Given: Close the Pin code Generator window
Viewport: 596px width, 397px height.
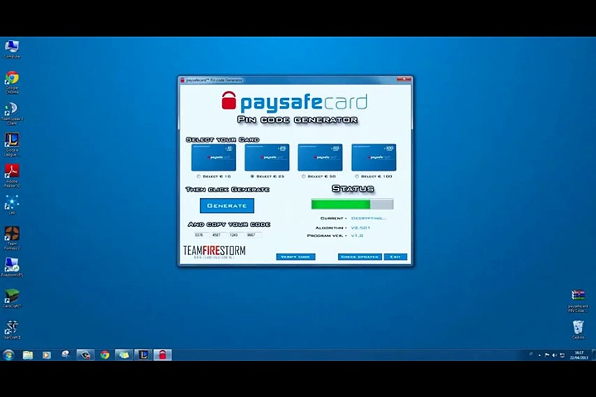Looking at the screenshot, I should pyautogui.click(x=403, y=79).
